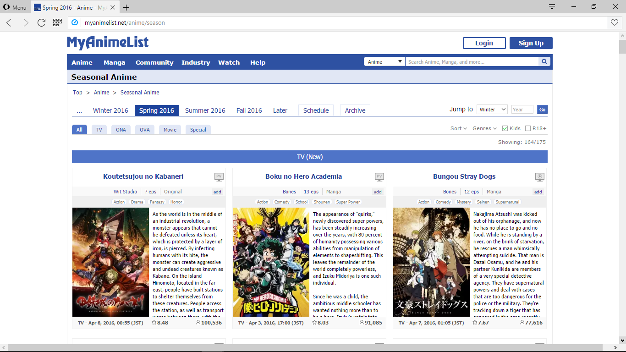Open the Archive tab

[355, 110]
